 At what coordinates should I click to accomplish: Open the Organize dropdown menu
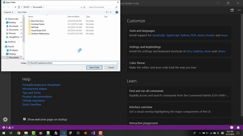(x=8, y=12)
